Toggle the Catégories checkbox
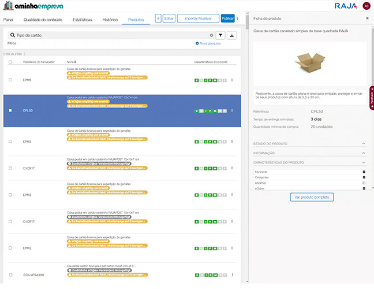This screenshot has width=374, height=289. (364, 177)
